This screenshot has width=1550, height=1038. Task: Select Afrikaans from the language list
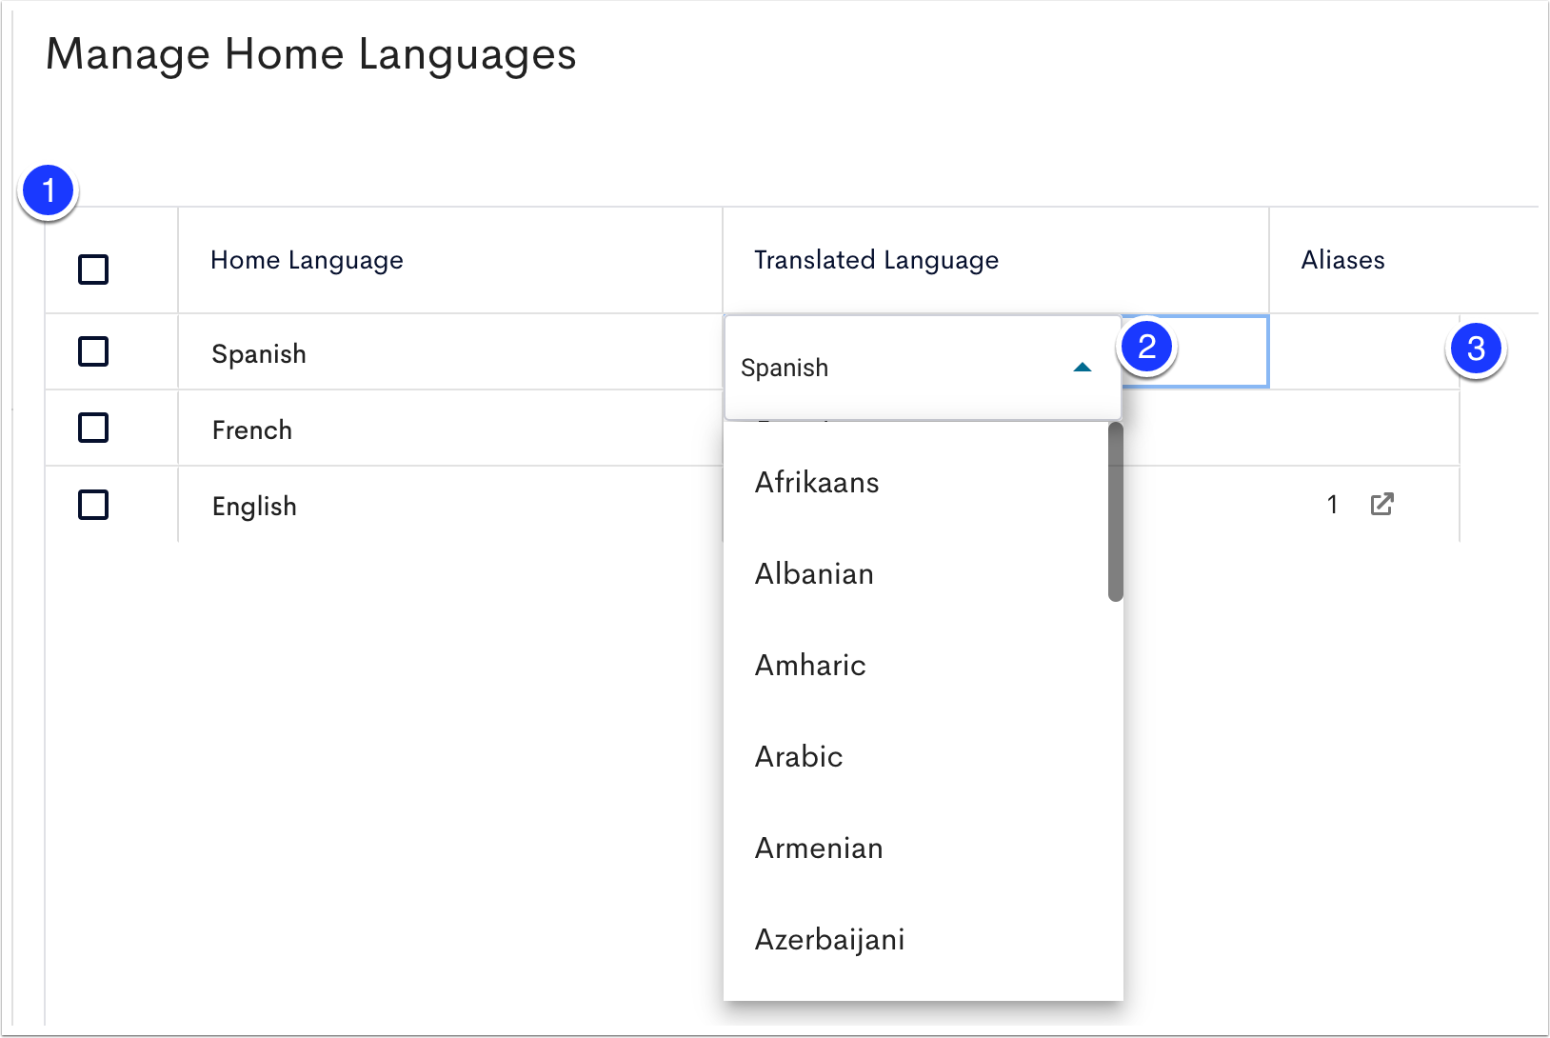(816, 483)
